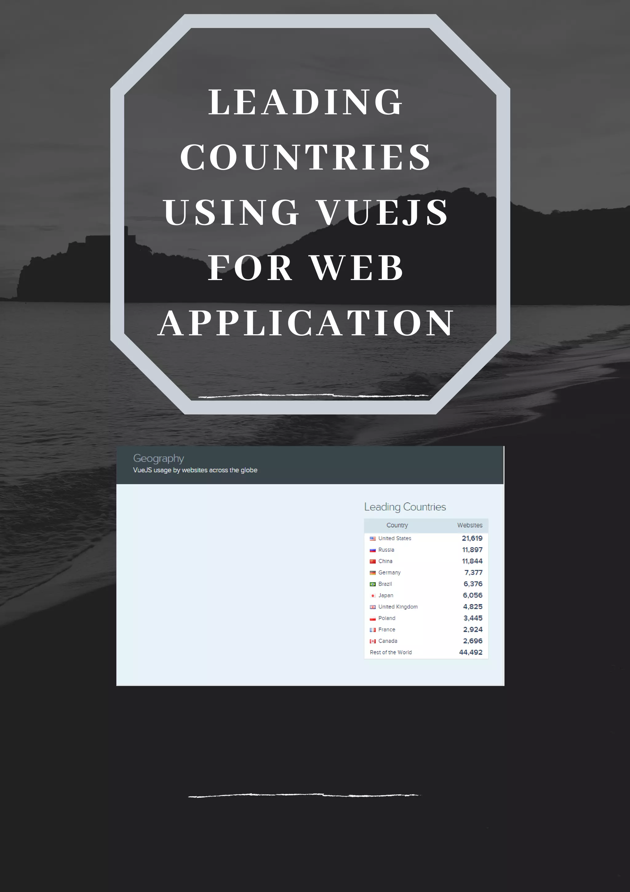
Task: Select the 'Poland' country name
Action: [x=387, y=618]
